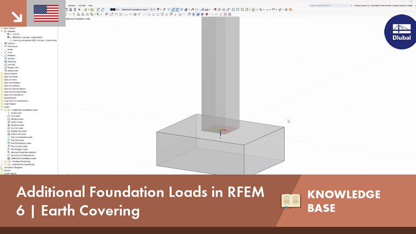
Task: Open the Special Objects folder
Action: 10,74
